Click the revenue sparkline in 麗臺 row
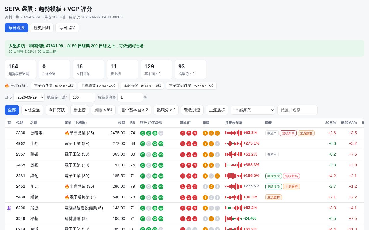 [234, 165]
